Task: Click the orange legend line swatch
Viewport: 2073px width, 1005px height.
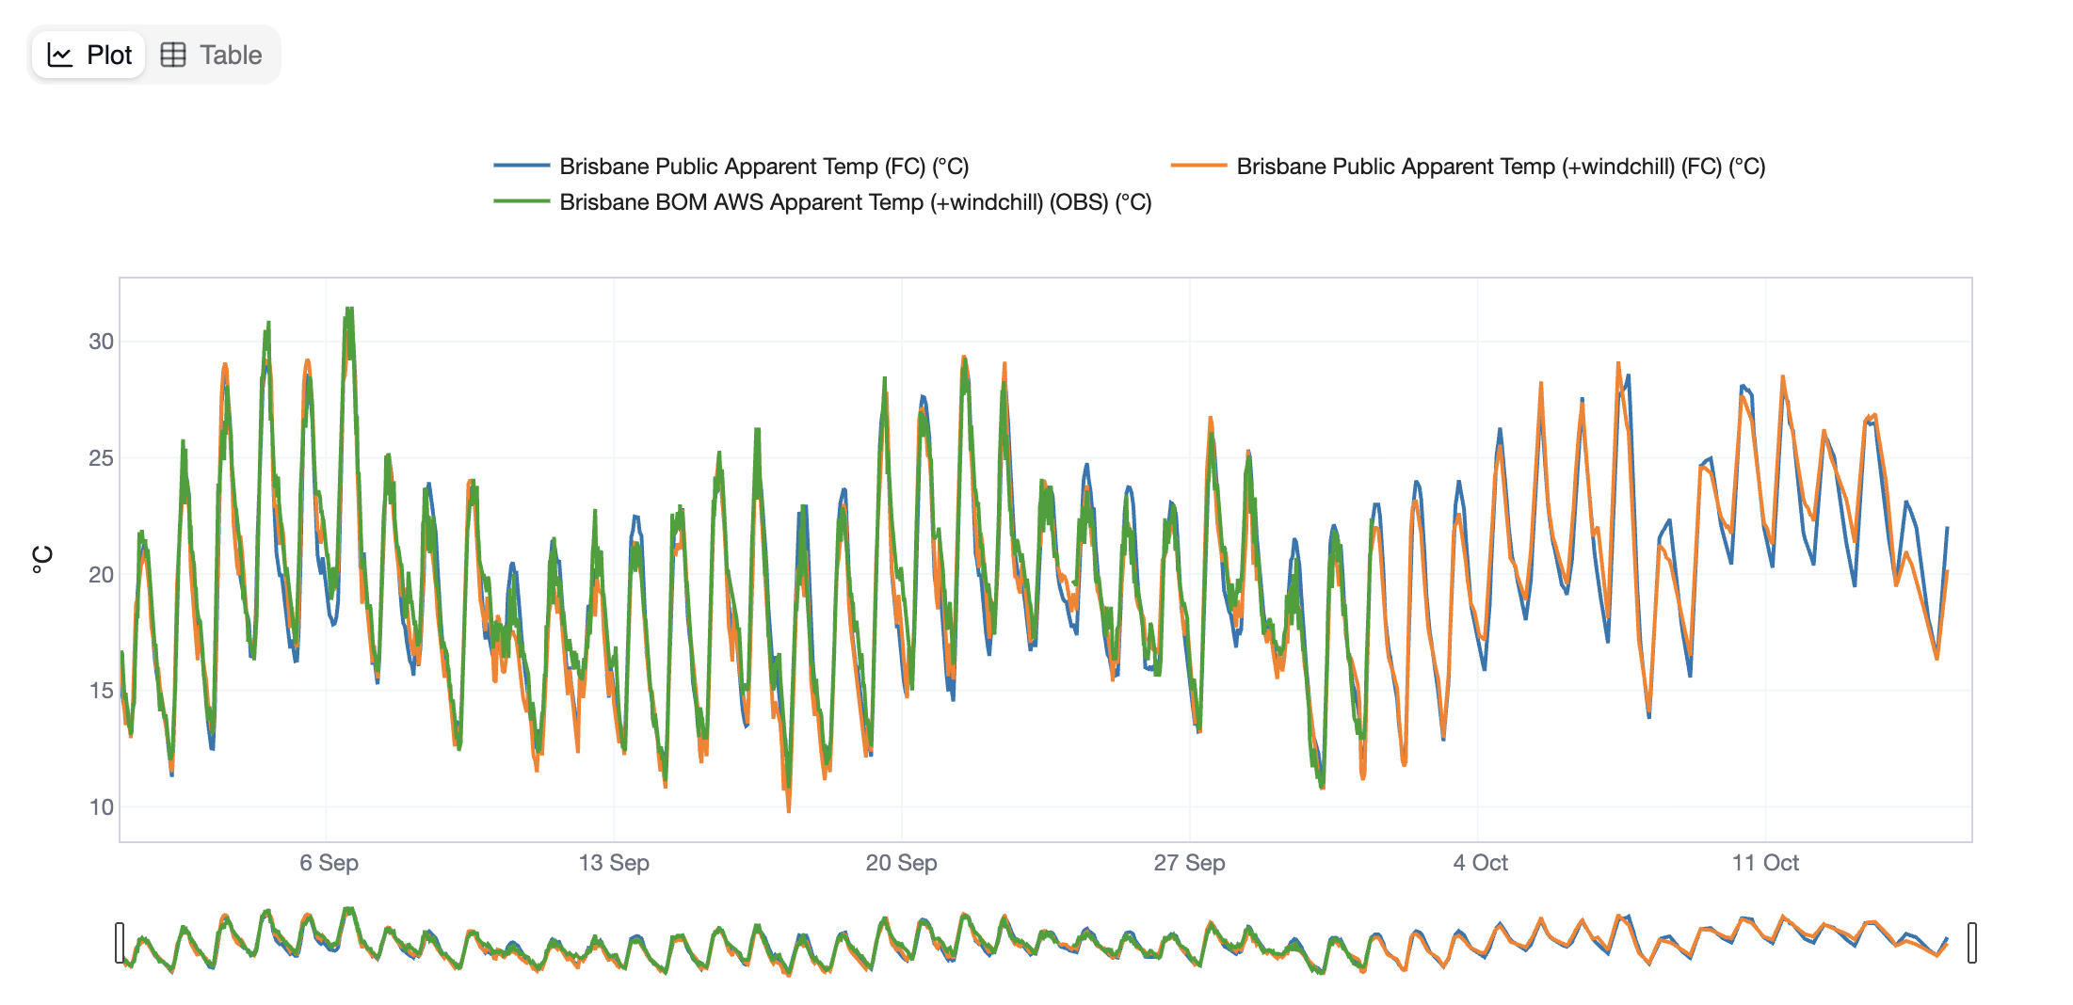Action: pos(1198,166)
